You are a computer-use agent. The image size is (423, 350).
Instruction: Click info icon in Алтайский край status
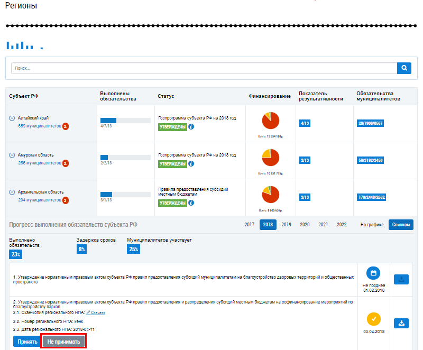[191, 127]
